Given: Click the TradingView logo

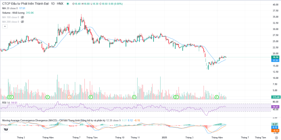Looking at the screenshot, I should tap(6, 129).
